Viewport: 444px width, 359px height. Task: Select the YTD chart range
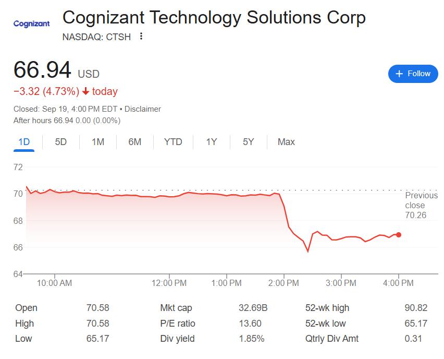click(173, 142)
